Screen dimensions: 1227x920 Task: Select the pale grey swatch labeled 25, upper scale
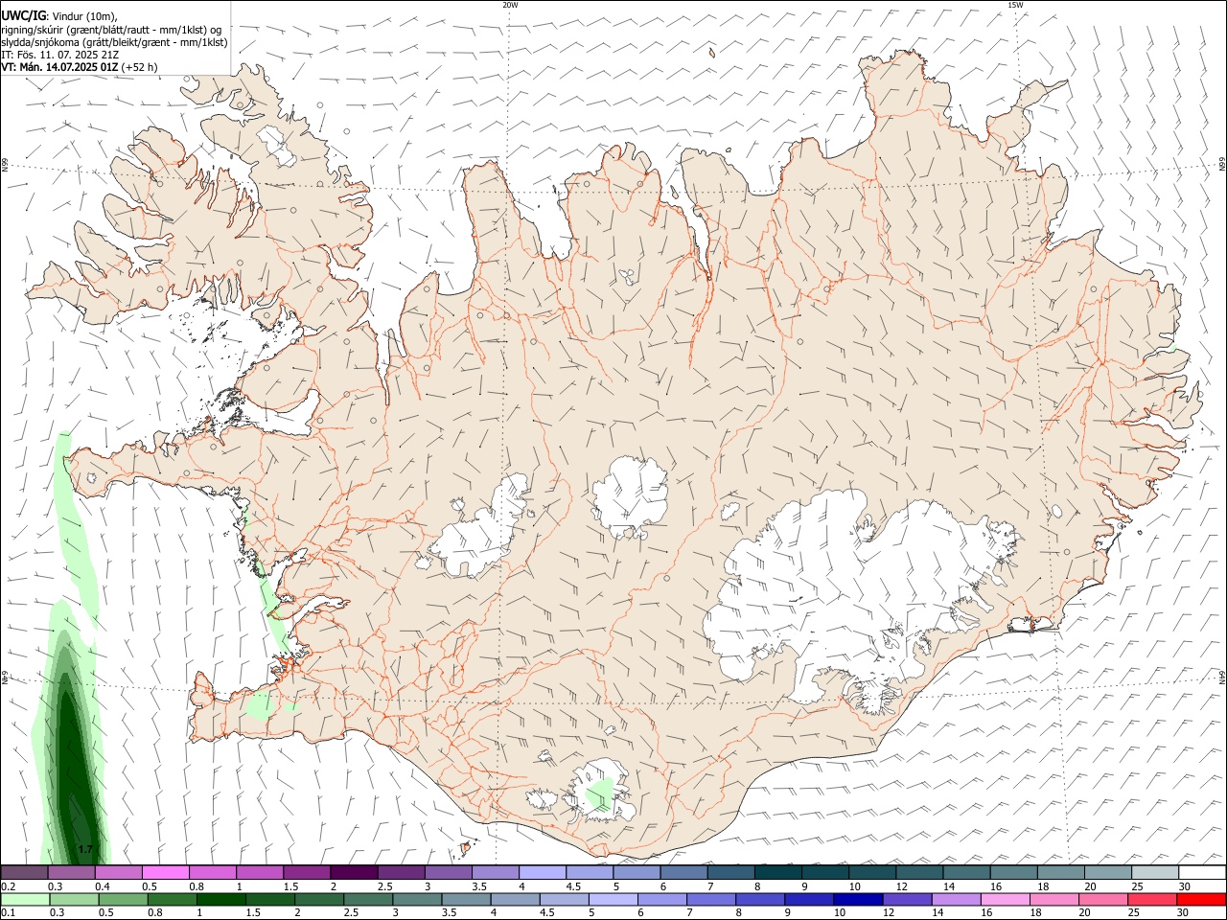[x=1155, y=872]
